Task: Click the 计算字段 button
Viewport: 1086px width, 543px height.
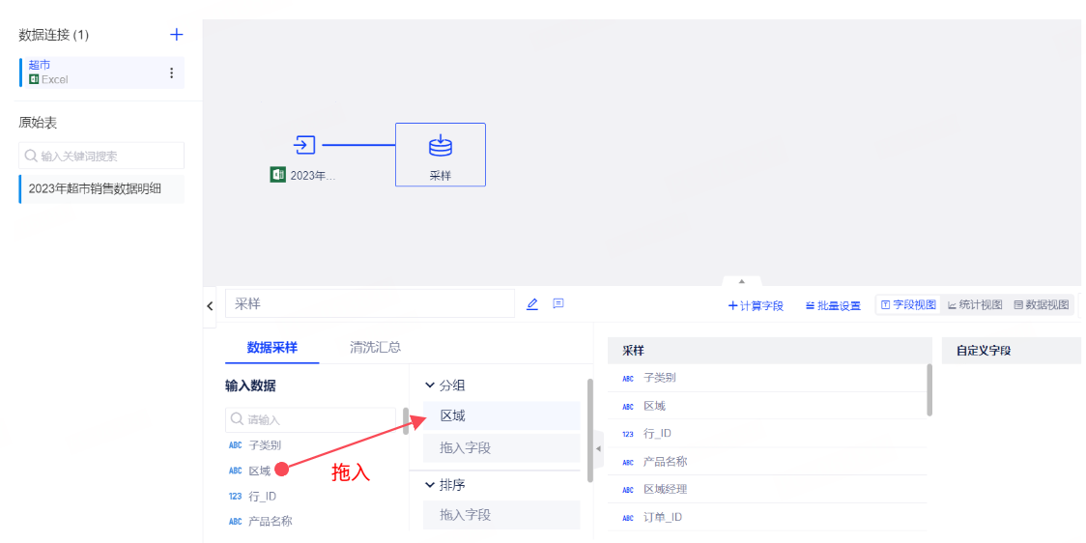Action: pos(756,306)
